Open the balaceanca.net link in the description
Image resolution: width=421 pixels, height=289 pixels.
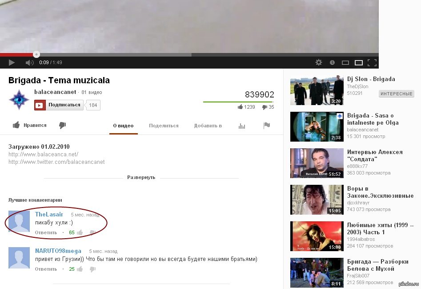point(43,155)
